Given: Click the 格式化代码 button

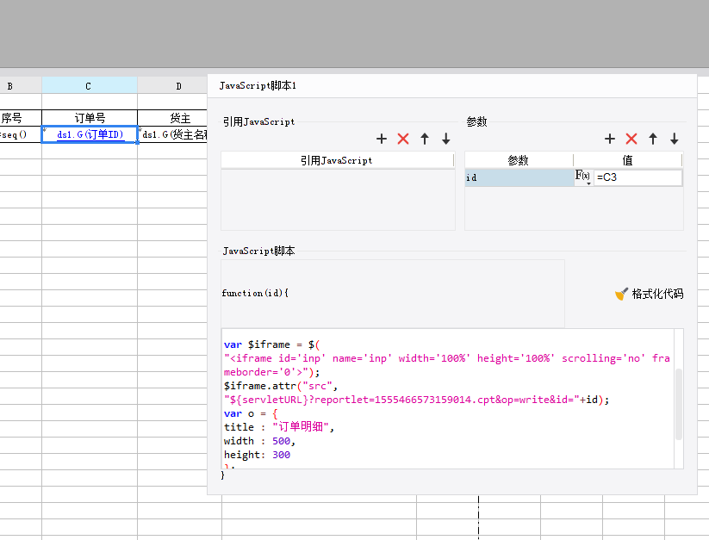Looking at the screenshot, I should coord(650,295).
